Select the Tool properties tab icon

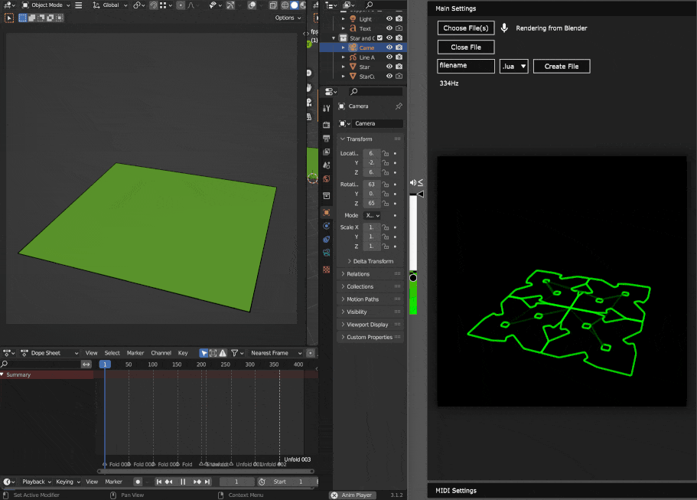327,109
